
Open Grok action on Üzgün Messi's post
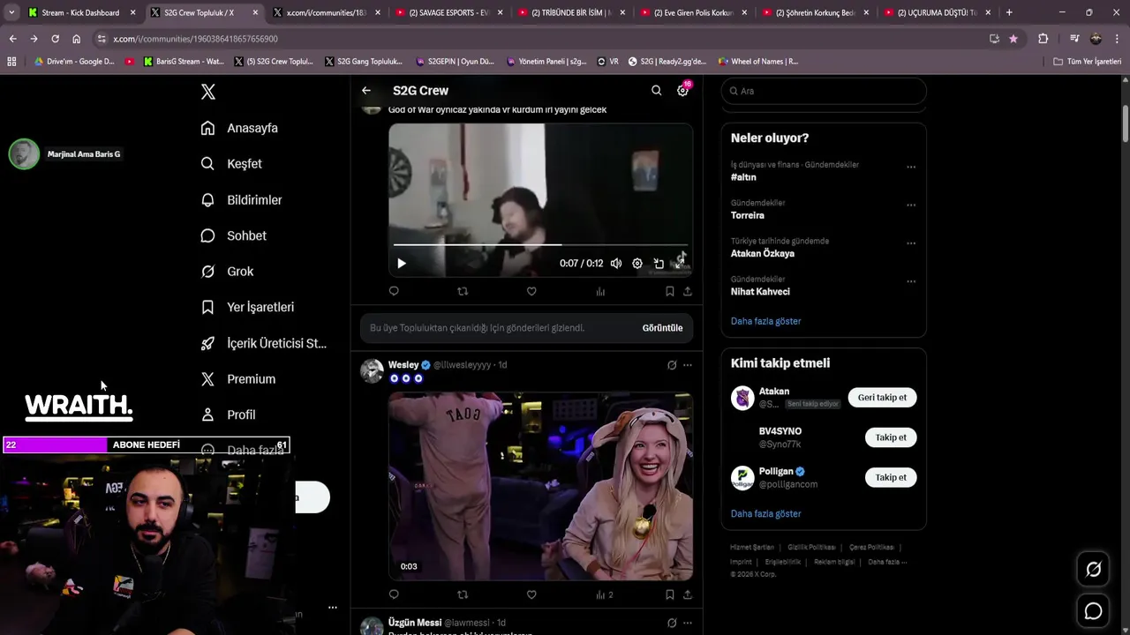coord(672,623)
